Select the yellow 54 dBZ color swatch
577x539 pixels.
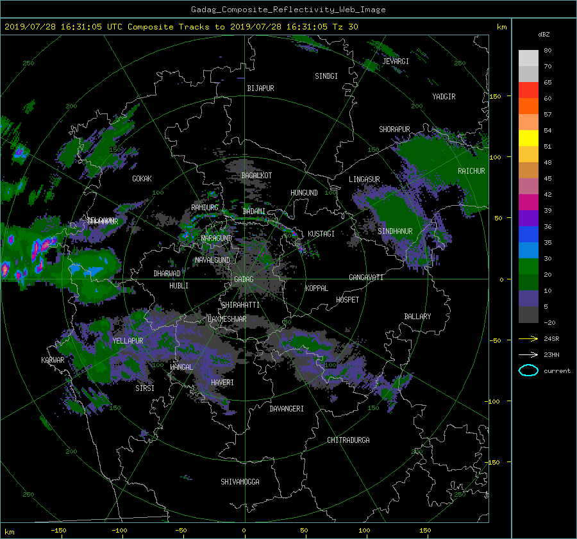coord(528,138)
